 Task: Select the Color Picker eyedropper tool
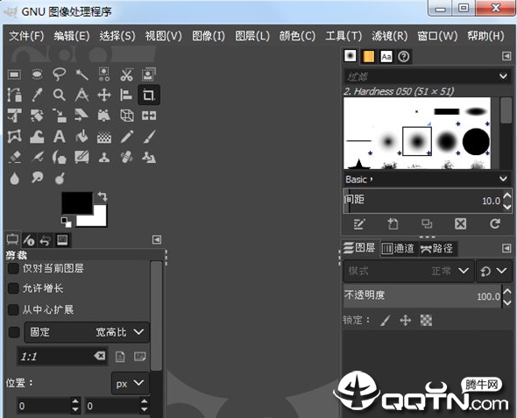coord(37,95)
